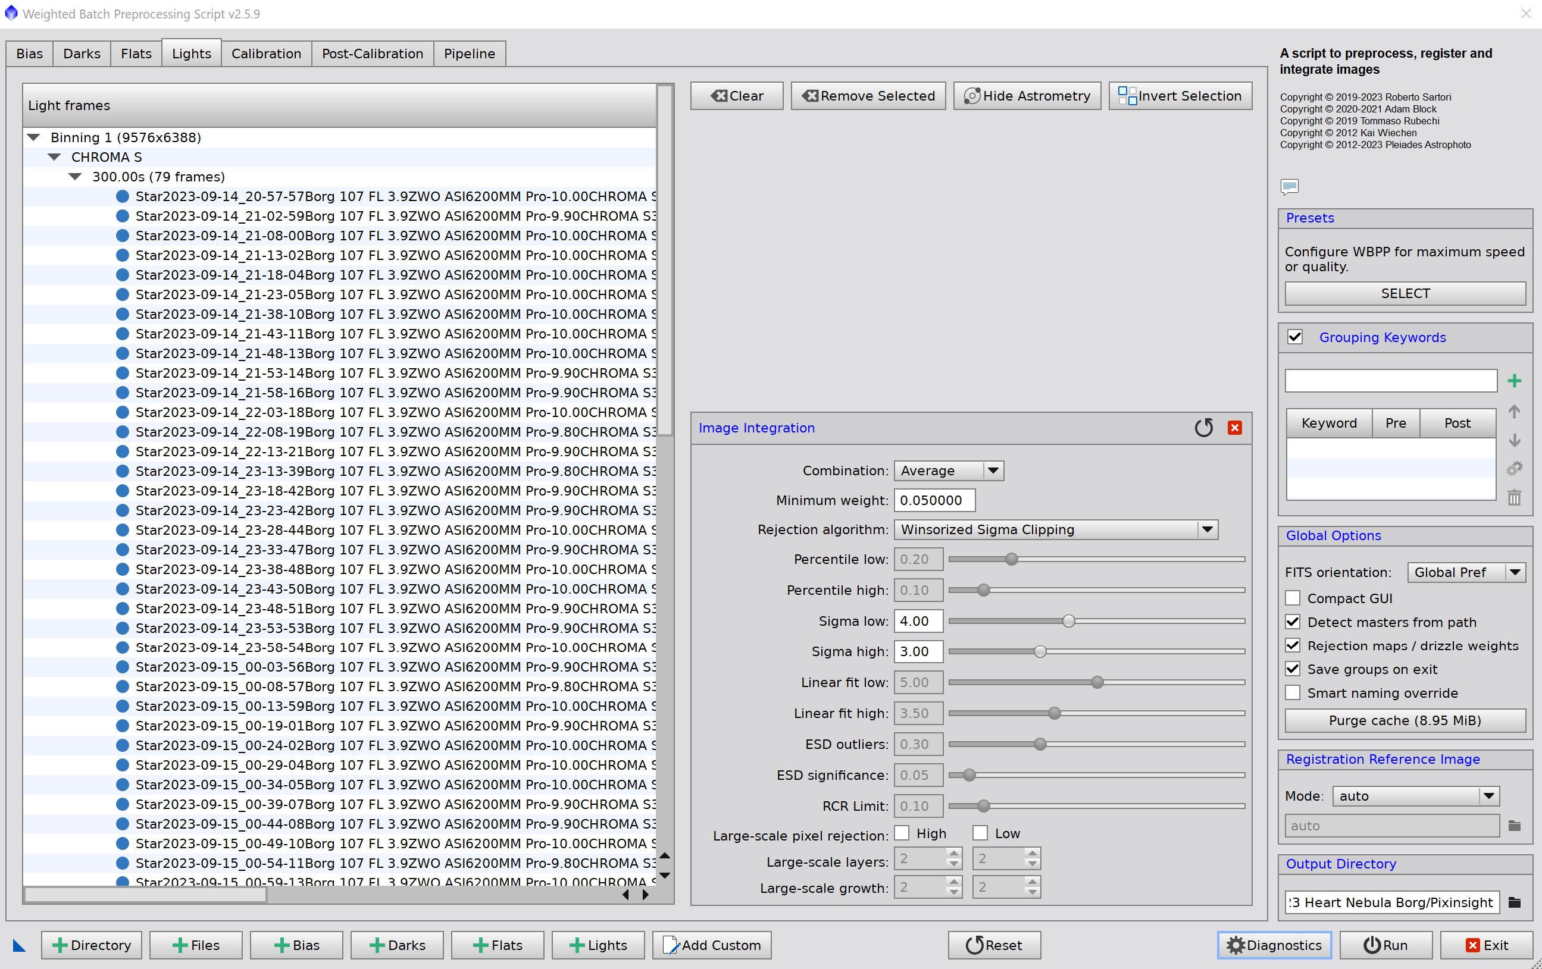
Task: Click the green plus to add grouping keyword
Action: pos(1514,381)
